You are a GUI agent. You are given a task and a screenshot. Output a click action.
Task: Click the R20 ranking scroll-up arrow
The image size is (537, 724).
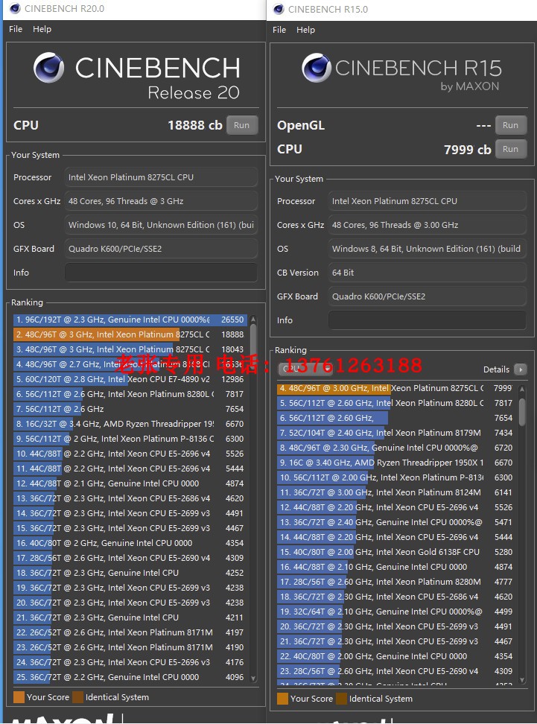pyautogui.click(x=253, y=320)
